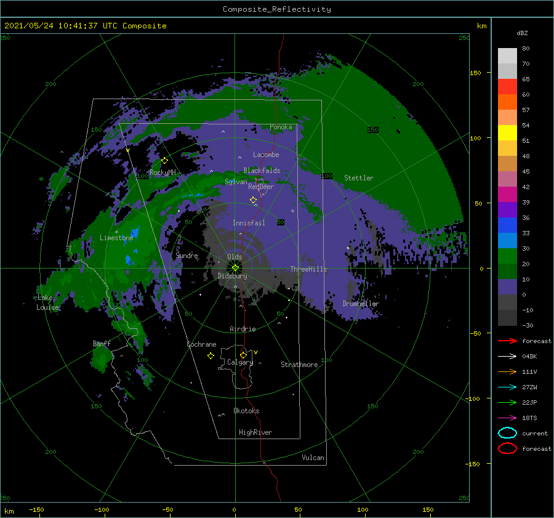Click the Okotoks label

[x=246, y=411]
